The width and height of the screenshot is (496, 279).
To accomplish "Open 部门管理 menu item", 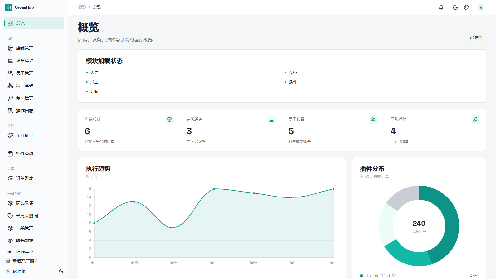I will click(34, 86).
